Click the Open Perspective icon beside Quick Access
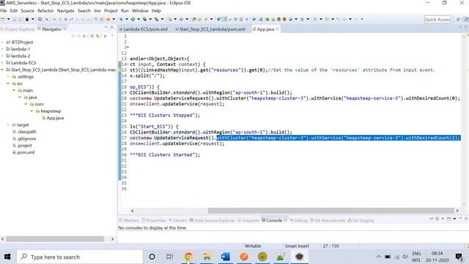Screen dimensions: 469x264 tap(458, 20)
